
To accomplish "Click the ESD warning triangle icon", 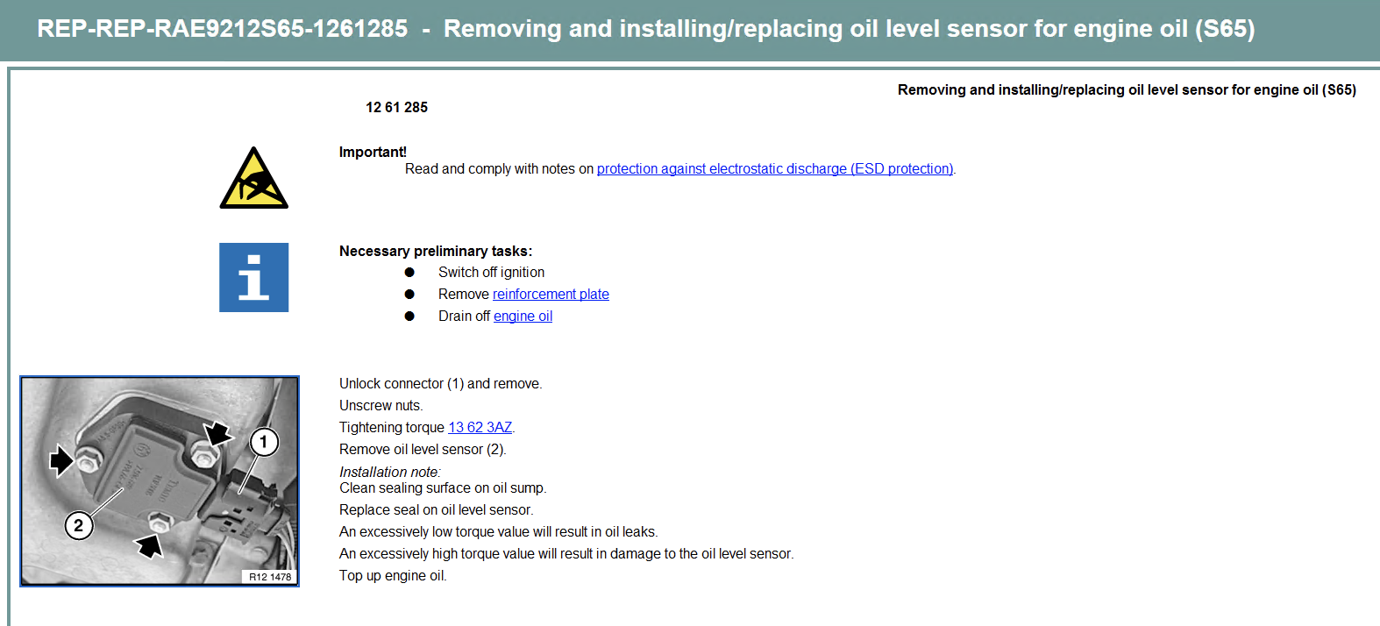I will point(253,178).
